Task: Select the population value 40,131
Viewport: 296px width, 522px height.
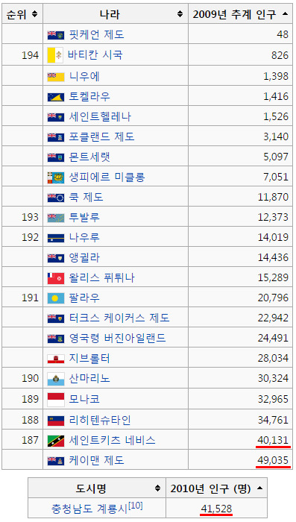Action: (x=273, y=440)
